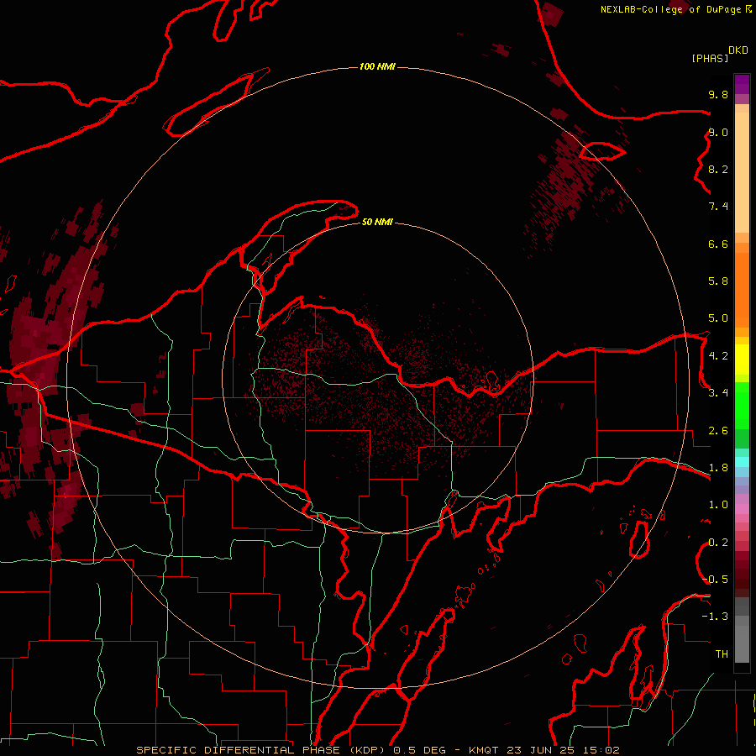Select the 1.8 value on color scale
The width and height of the screenshot is (756, 756).
tap(718, 468)
